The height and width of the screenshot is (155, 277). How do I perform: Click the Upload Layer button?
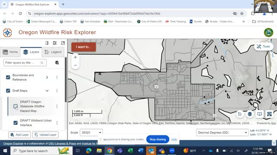pos(45,135)
